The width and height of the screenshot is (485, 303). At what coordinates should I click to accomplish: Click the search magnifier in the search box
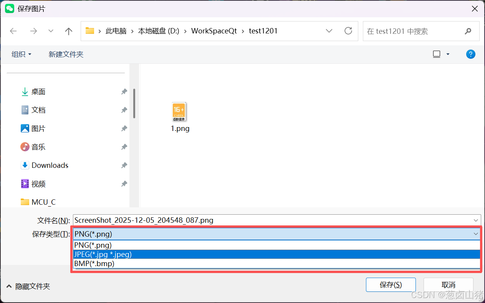point(468,31)
